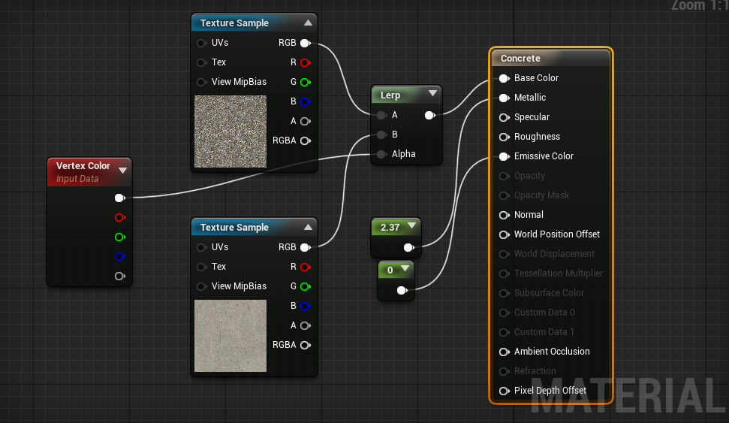
Task: Select the top Texture Sample title bar
Action: coord(255,23)
